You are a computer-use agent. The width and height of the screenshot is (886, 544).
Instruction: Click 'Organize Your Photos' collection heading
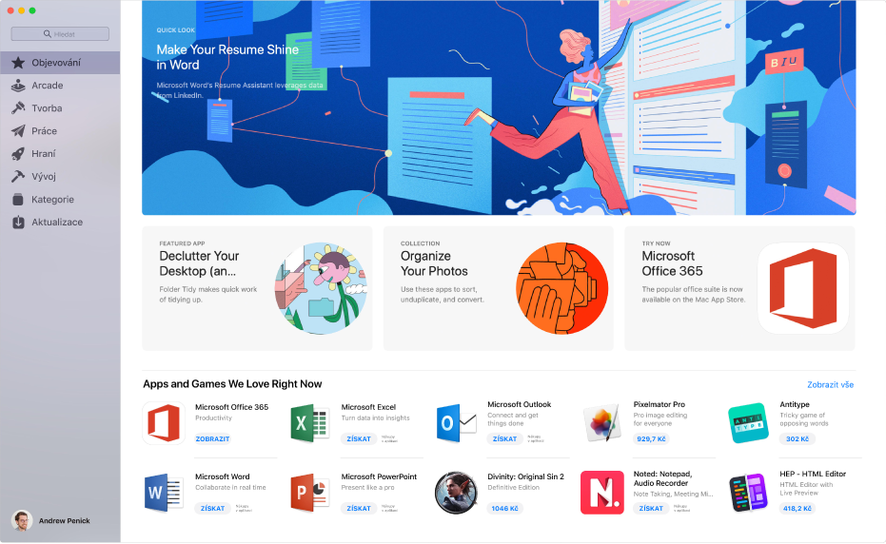tap(434, 263)
